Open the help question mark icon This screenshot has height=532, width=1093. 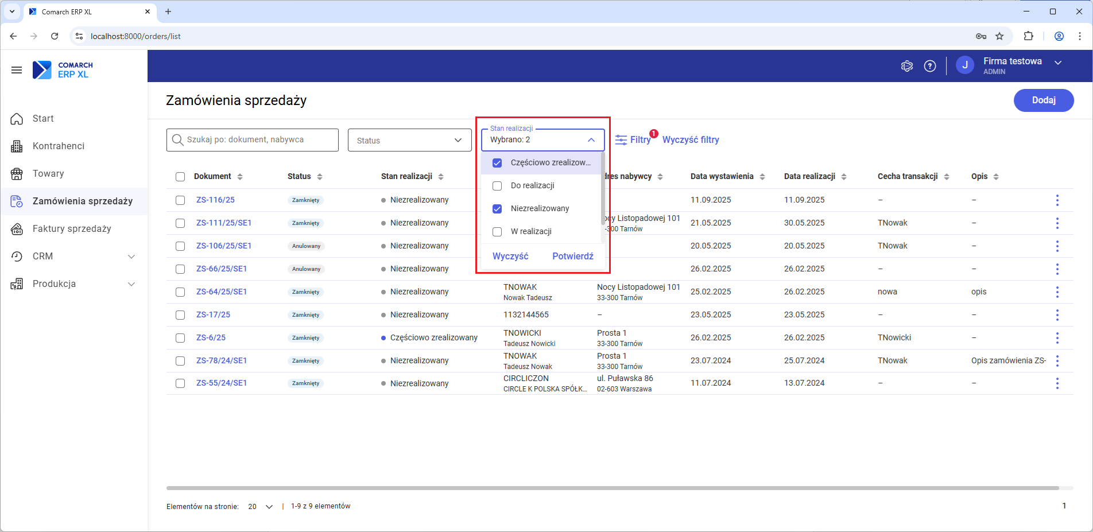[930, 66]
